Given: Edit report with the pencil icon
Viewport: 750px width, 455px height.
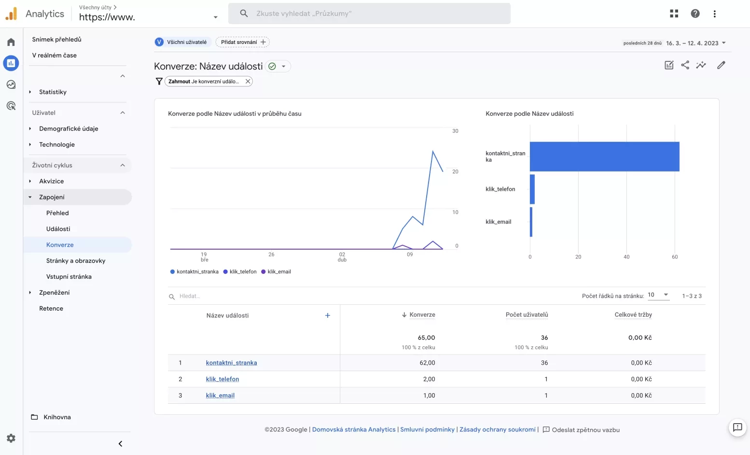Looking at the screenshot, I should click(721, 65).
